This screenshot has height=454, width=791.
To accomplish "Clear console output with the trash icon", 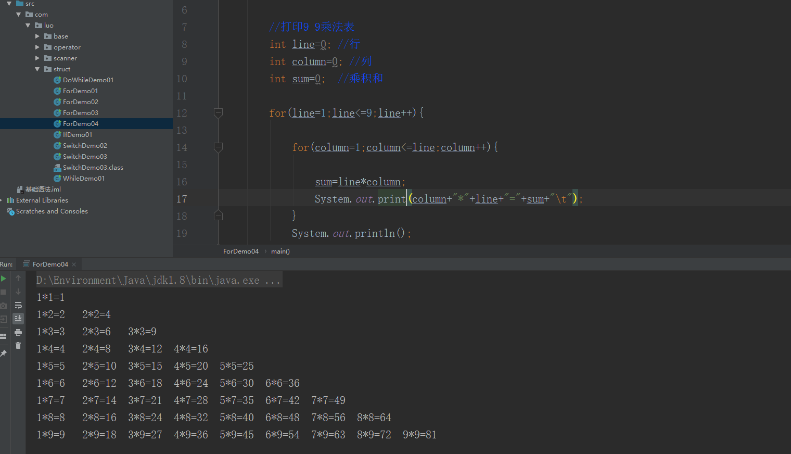I will coord(18,345).
